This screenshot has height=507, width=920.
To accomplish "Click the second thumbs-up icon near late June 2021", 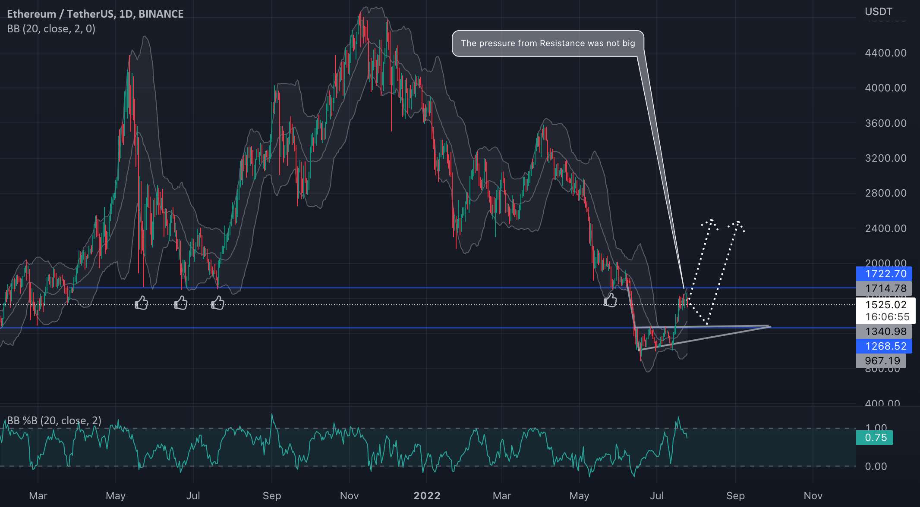I will pos(181,303).
